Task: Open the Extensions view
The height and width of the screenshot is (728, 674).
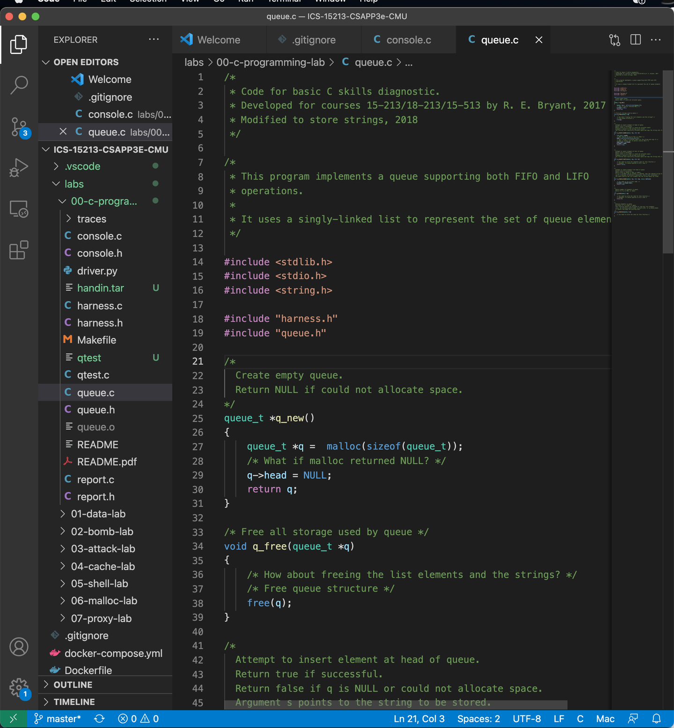Action: point(19,250)
